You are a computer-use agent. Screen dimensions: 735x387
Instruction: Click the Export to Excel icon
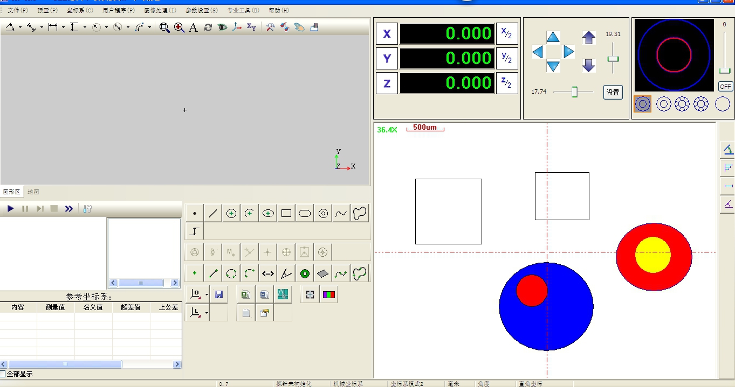(246, 294)
